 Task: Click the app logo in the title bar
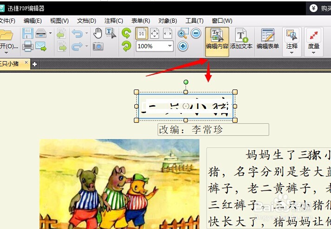point(2,8)
